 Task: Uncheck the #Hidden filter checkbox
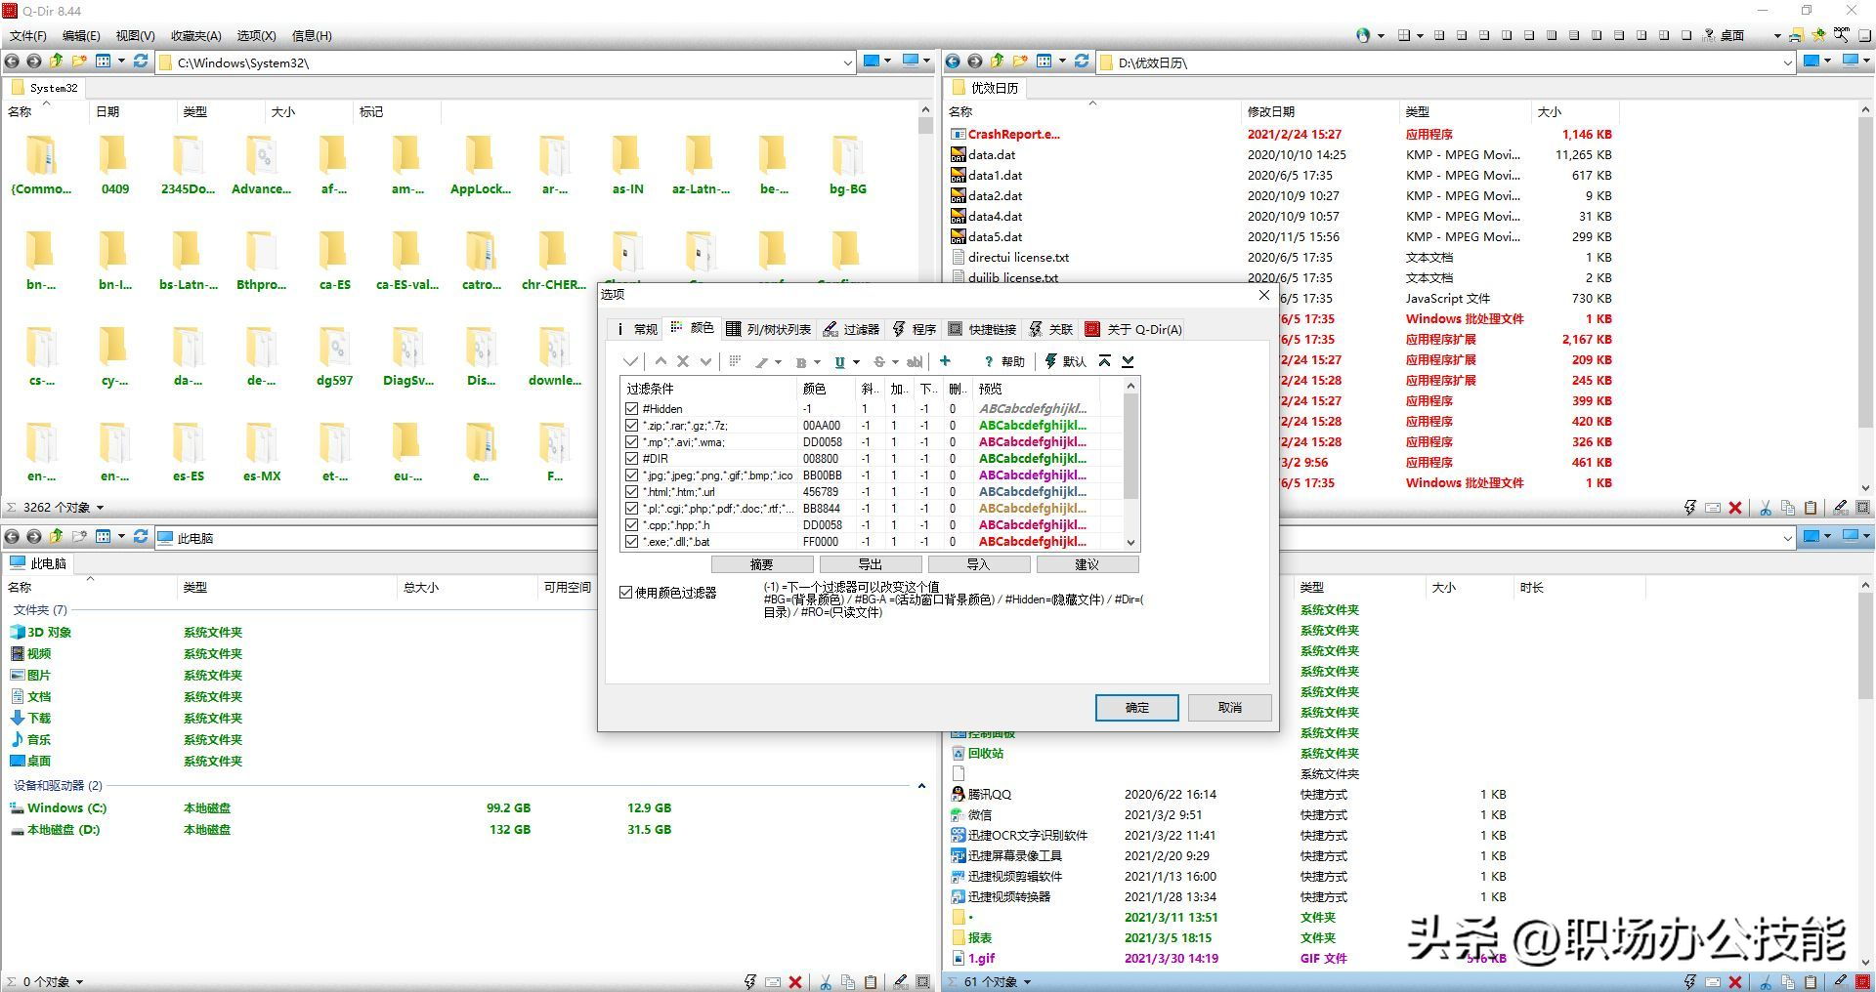click(x=631, y=409)
